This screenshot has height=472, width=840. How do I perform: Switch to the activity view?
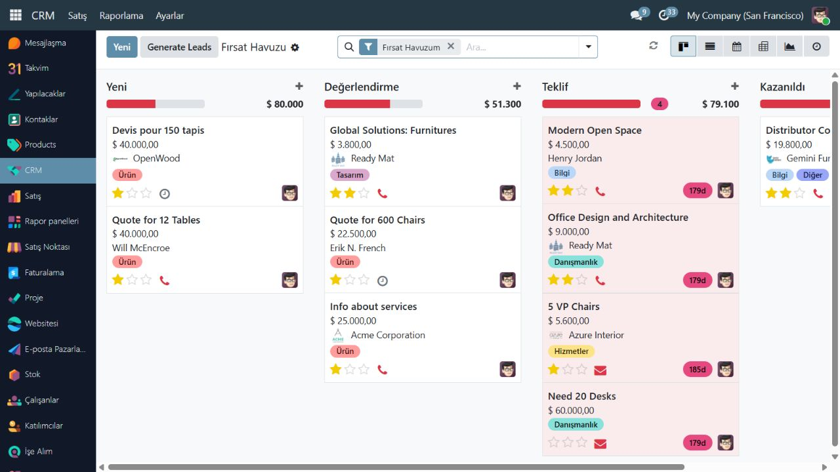[x=816, y=47]
